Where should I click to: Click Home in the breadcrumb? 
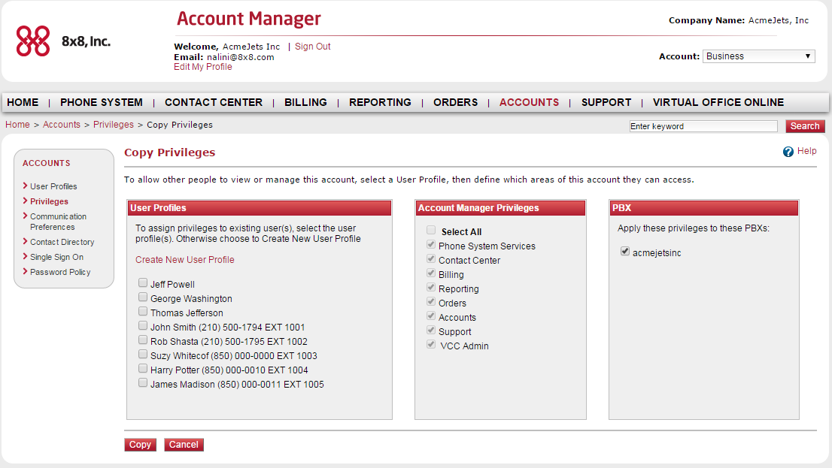(x=17, y=125)
